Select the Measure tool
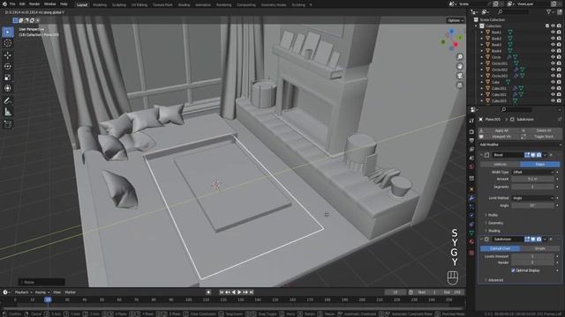The image size is (565, 317). click(x=8, y=112)
